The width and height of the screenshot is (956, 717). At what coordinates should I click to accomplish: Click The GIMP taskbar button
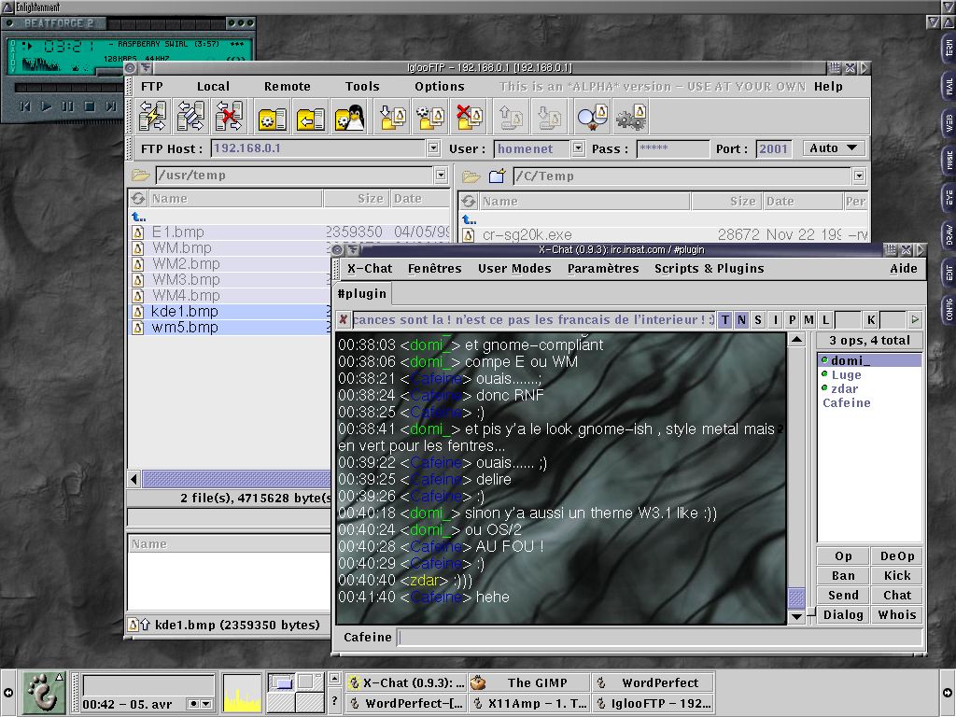pyautogui.click(x=529, y=682)
